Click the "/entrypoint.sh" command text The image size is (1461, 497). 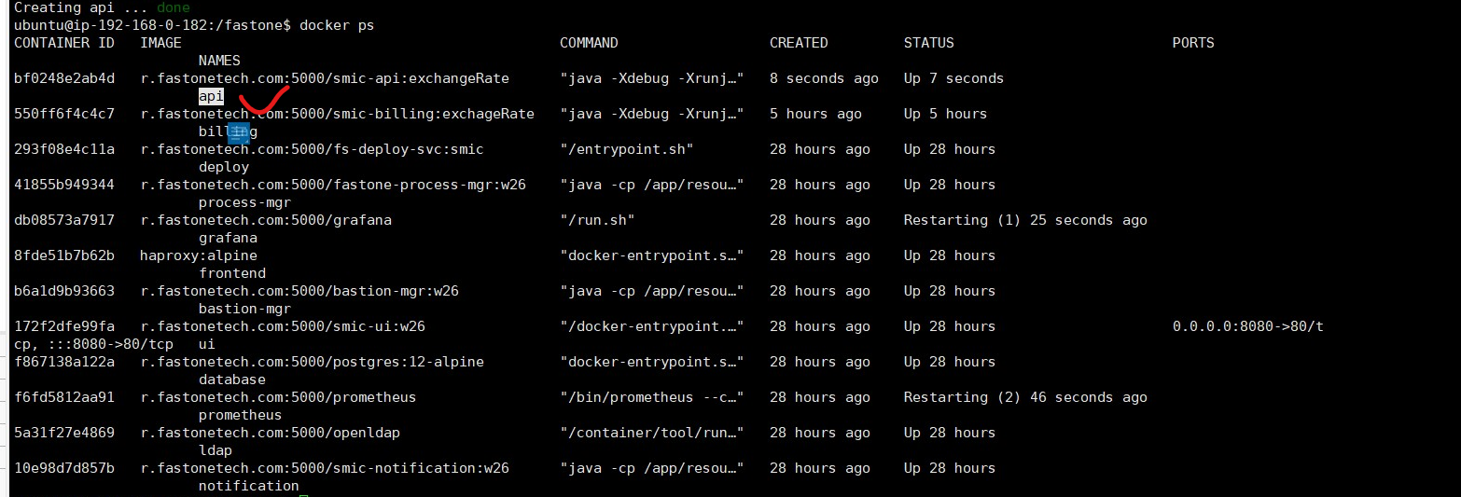point(627,149)
